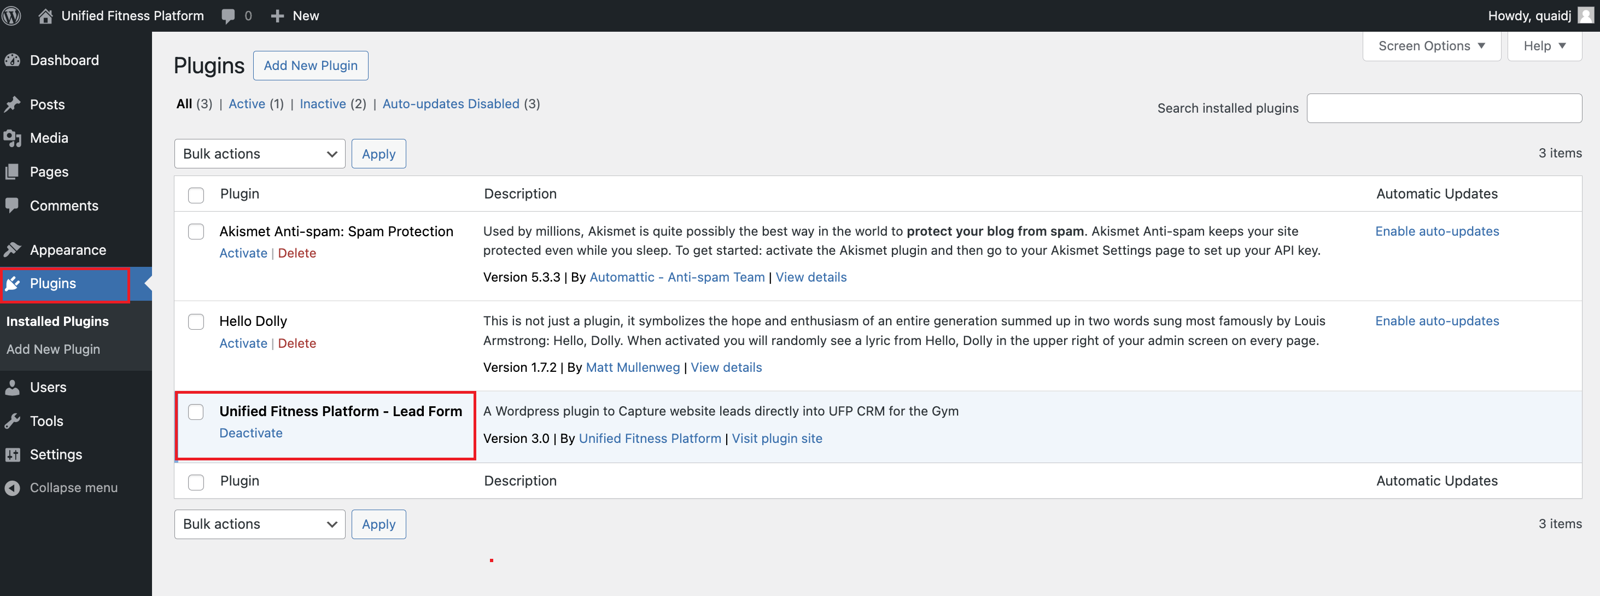Open the user avatar icon
This screenshot has width=1600, height=596.
pos(1586,15)
